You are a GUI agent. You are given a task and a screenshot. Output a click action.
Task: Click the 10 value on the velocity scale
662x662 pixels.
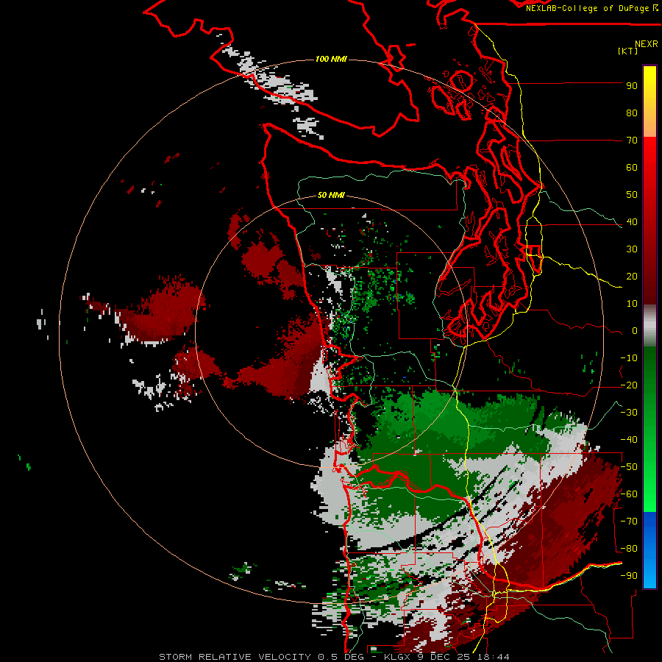[x=632, y=304]
